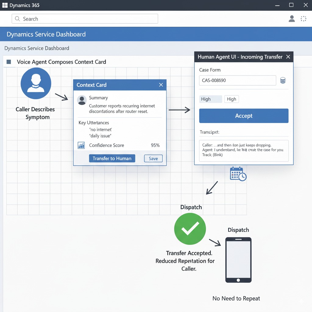Select the 'no internet' utterance
The image size is (312, 312).
(101, 129)
